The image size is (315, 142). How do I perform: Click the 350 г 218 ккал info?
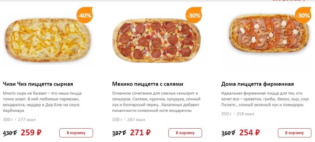click(238, 114)
